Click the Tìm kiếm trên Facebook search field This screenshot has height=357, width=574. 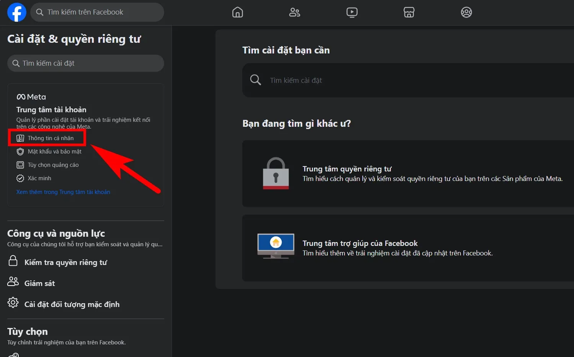pos(97,12)
